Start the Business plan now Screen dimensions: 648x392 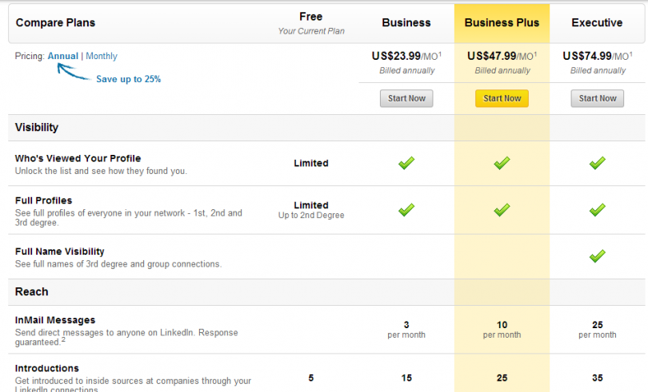click(x=406, y=98)
